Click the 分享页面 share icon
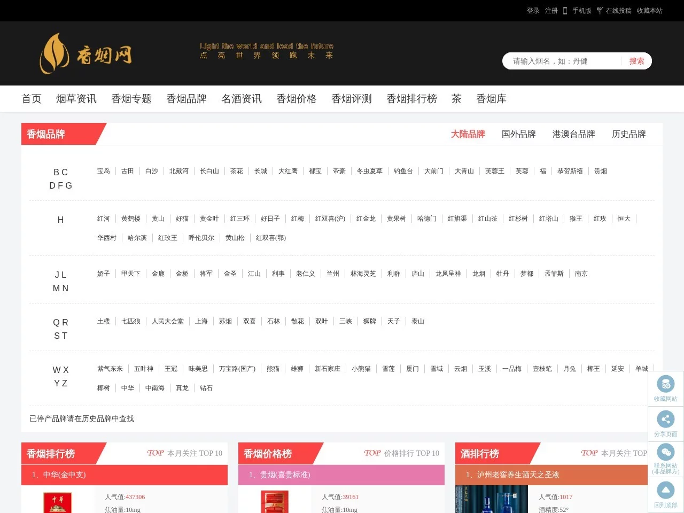 point(665,419)
